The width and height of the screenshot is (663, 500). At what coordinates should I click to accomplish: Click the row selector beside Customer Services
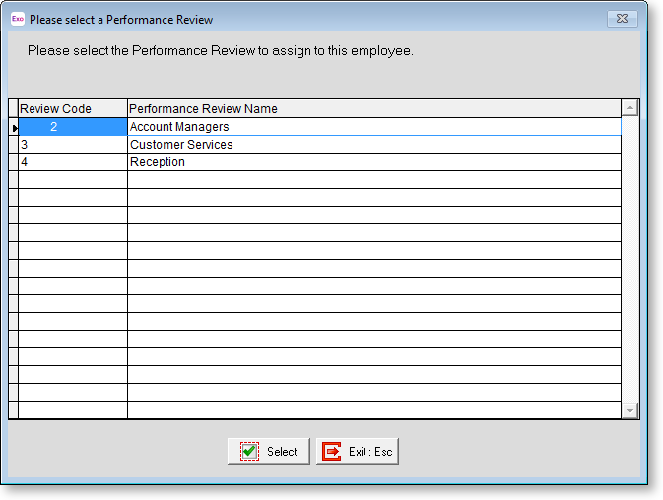(x=14, y=145)
